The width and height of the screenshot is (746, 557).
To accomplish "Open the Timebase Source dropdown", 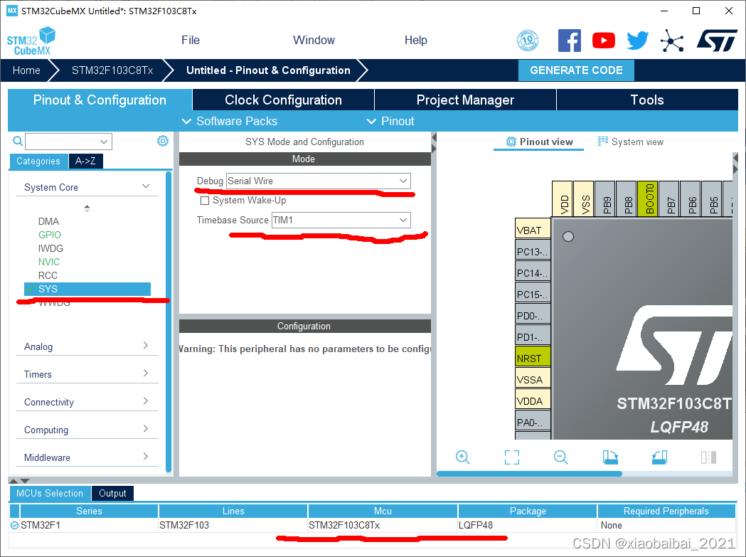I will point(341,220).
